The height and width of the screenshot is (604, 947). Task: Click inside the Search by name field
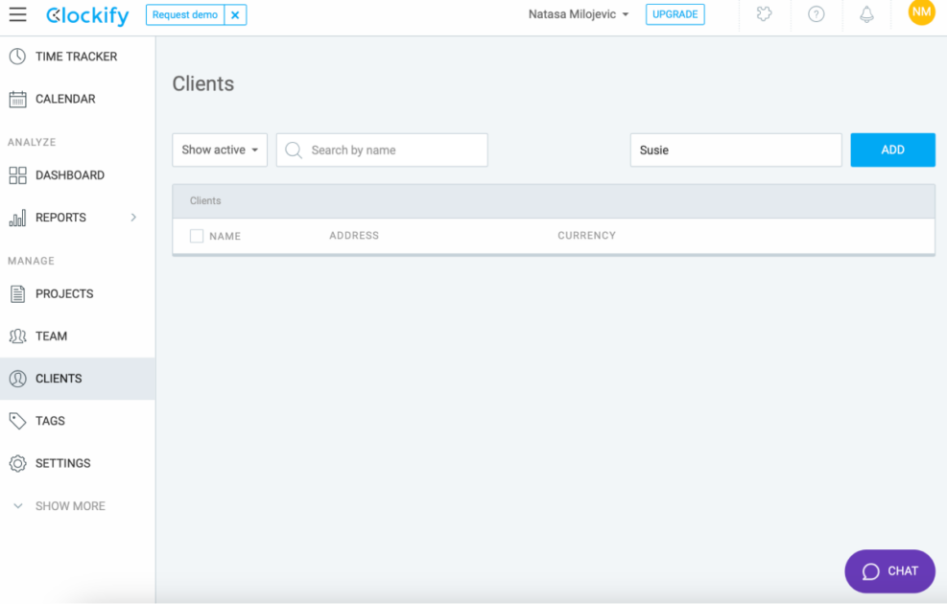pyautogui.click(x=381, y=150)
